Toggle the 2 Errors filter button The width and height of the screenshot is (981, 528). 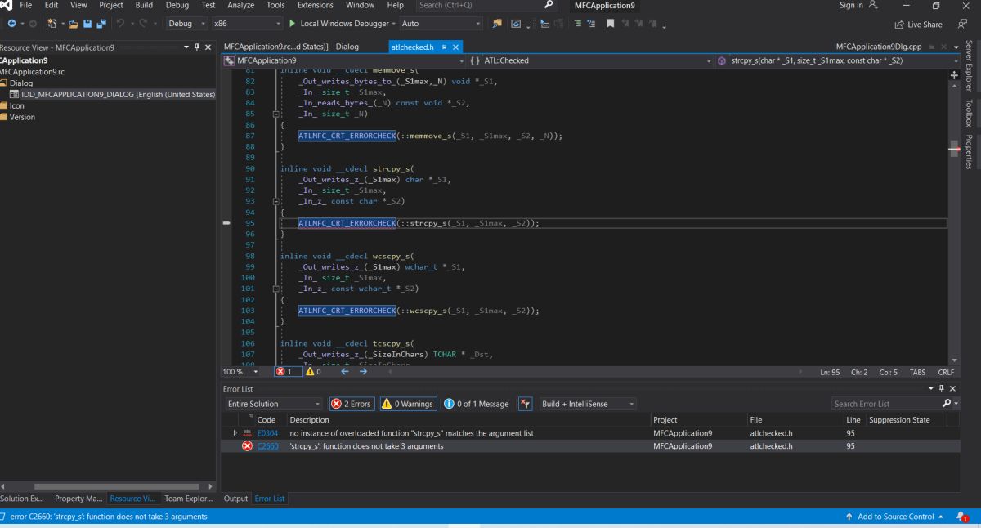point(352,404)
